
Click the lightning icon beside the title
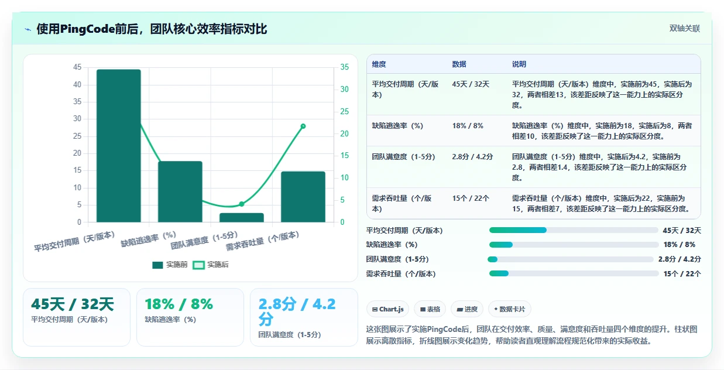[x=28, y=29]
